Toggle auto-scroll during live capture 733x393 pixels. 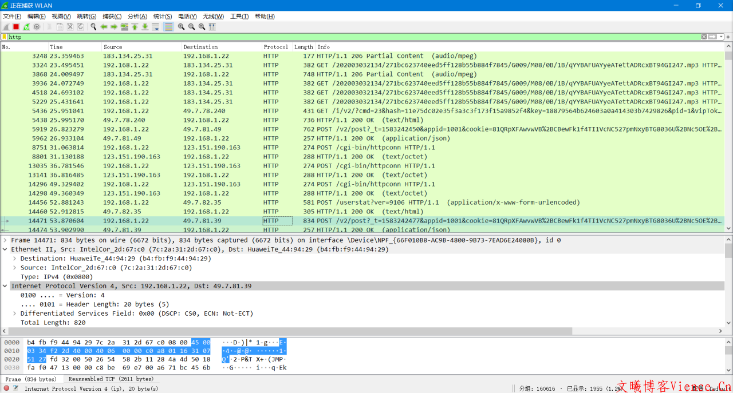(155, 27)
